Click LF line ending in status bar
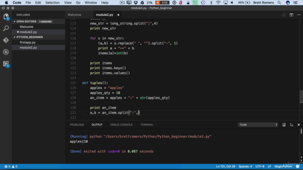The width and height of the screenshot is (303, 170). [x=269, y=166]
